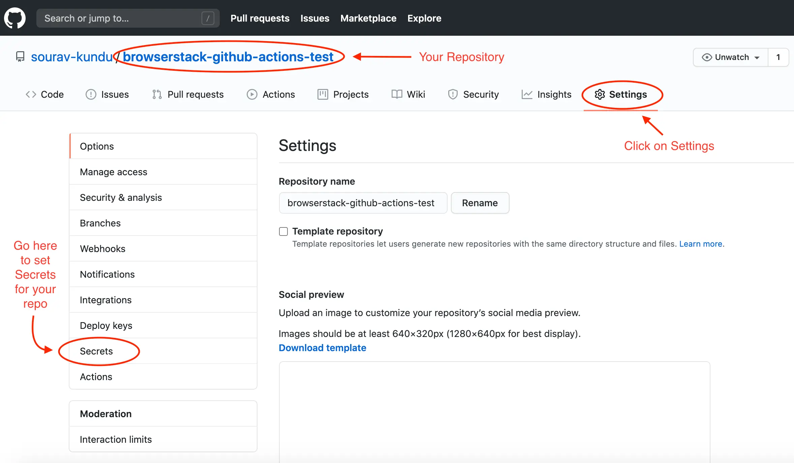Image resolution: width=794 pixels, height=463 pixels.
Task: Click the Actions tab play icon
Action: 252,94
